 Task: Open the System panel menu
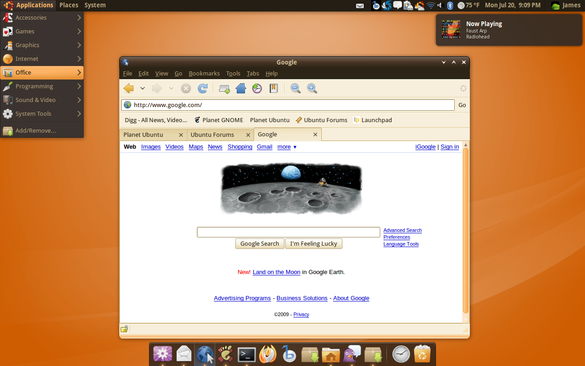tap(95, 5)
